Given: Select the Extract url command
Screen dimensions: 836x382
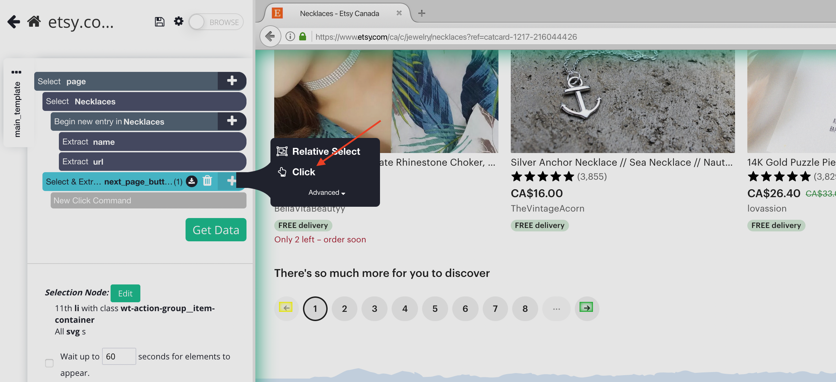Looking at the screenshot, I should pyautogui.click(x=152, y=162).
